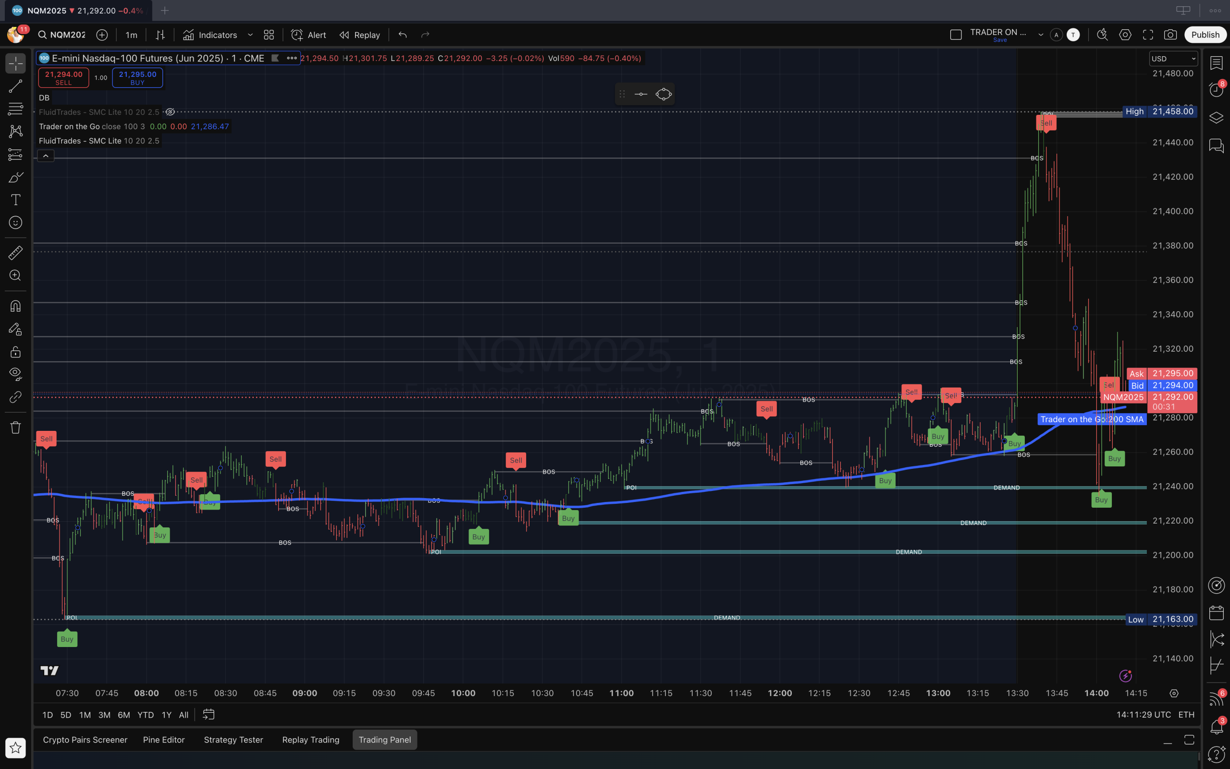Open the Crypto Pairs Screener tab
1230x769 pixels.
pyautogui.click(x=85, y=740)
